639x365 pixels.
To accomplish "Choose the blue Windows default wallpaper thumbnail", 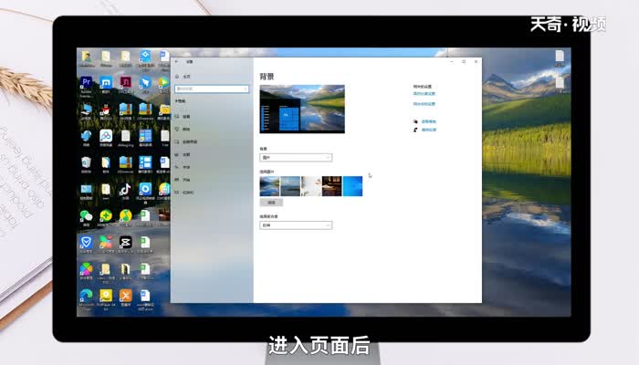I will coord(352,186).
